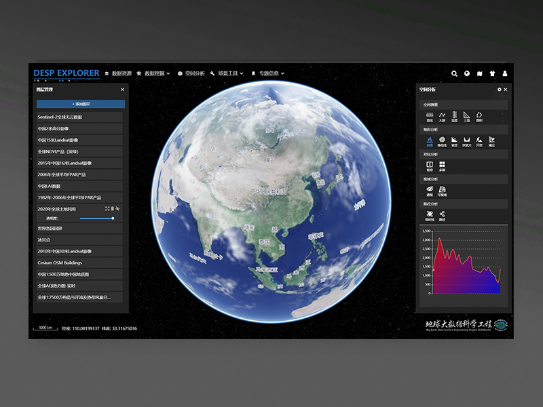Select the first path analysis tool icon

[430, 216]
